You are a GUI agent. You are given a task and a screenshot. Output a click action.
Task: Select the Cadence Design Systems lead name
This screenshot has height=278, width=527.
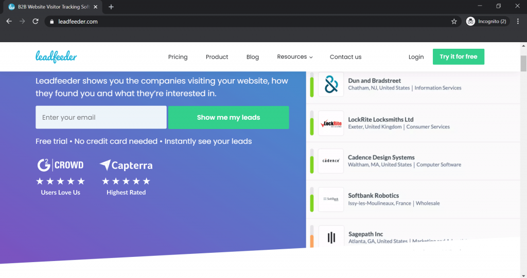tap(381, 157)
